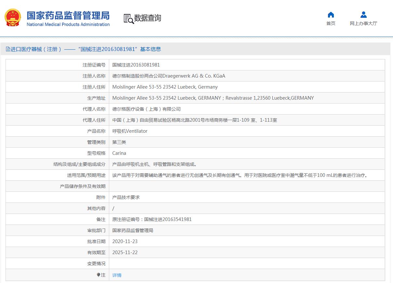The width and height of the screenshot is (393, 283).
Task: Click the expiry date 2025-11-22
Action: (125, 252)
